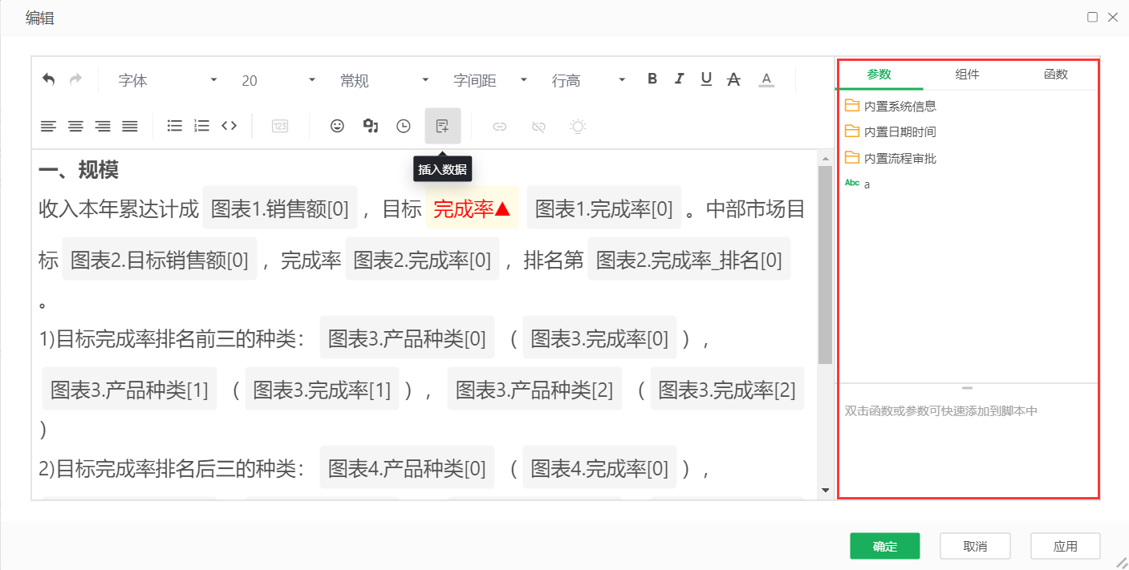Open the insert data tool
This screenshot has height=570, width=1129.
pyautogui.click(x=443, y=126)
